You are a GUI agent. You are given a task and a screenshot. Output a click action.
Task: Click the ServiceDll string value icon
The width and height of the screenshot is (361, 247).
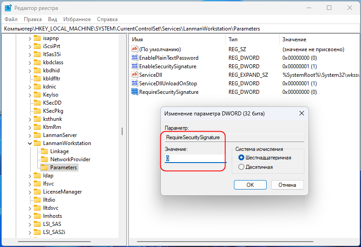click(x=134, y=75)
